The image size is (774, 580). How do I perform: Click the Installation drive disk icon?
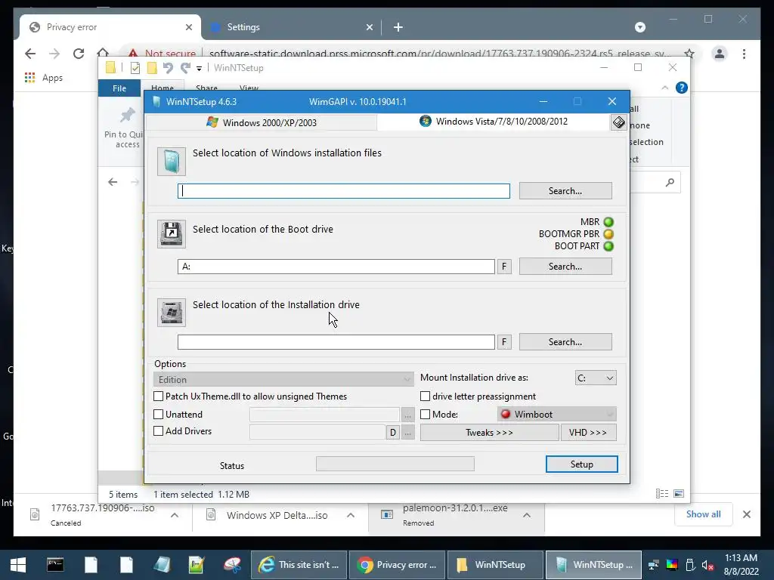[172, 312]
